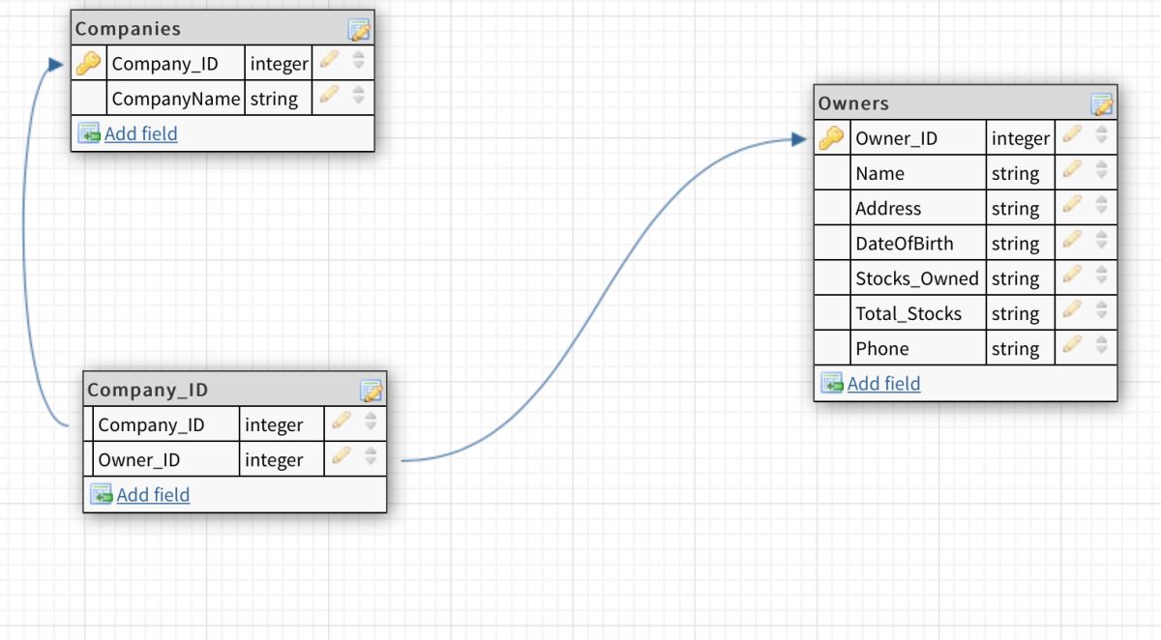The height and width of the screenshot is (640, 1161).
Task: Open the Owners table edit icon
Action: click(1103, 104)
